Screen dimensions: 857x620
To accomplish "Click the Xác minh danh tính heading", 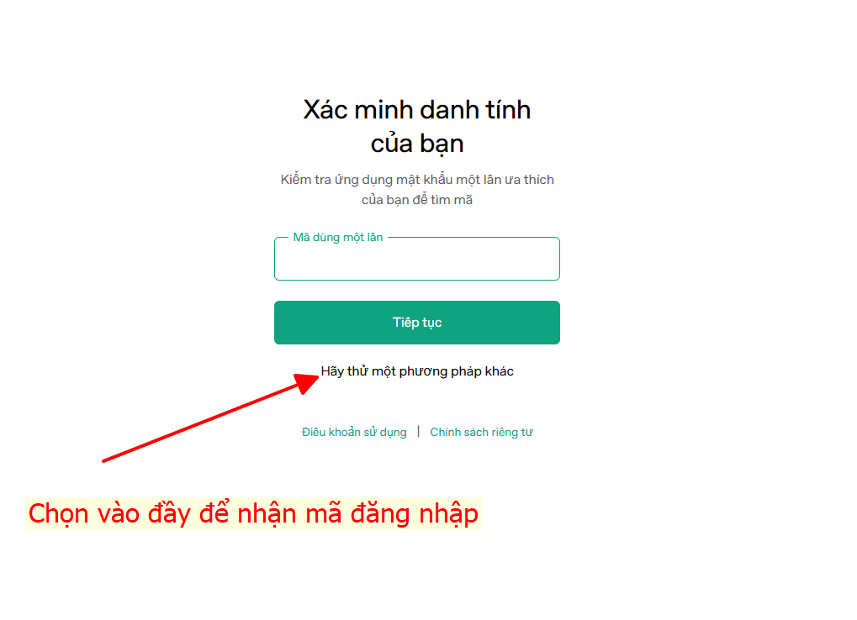I will (416, 110).
